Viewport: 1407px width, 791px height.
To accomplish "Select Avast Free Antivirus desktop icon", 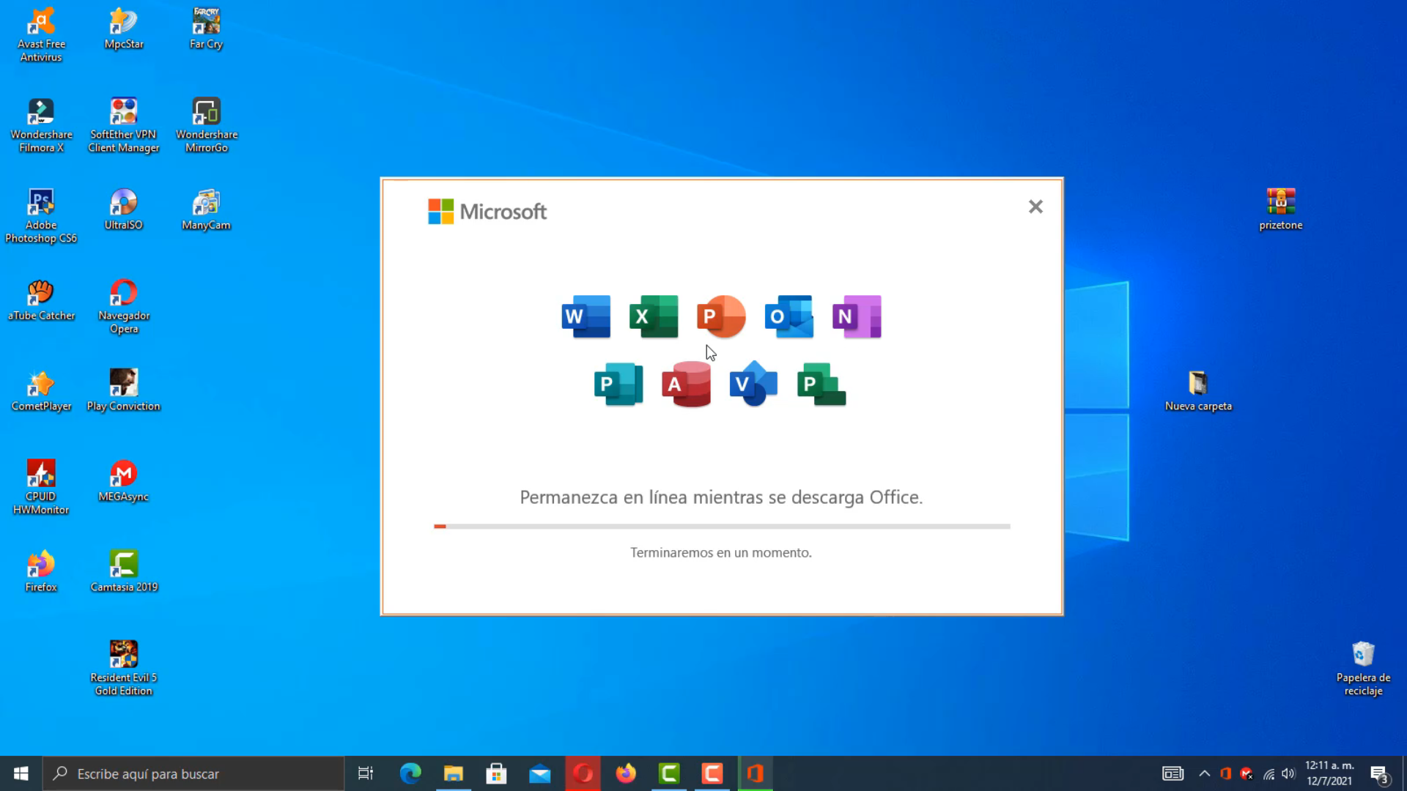I will coord(41,34).
